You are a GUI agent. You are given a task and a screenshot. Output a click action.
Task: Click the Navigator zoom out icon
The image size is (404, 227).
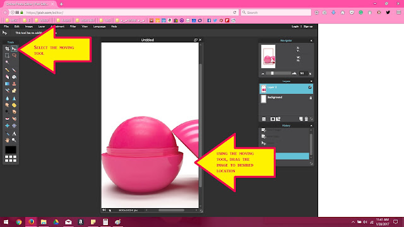click(263, 74)
